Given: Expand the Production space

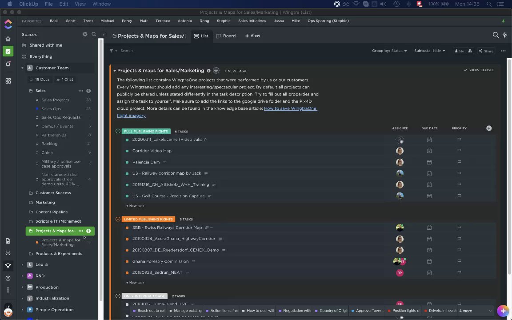Looking at the screenshot, I should pyautogui.click(x=22, y=288).
